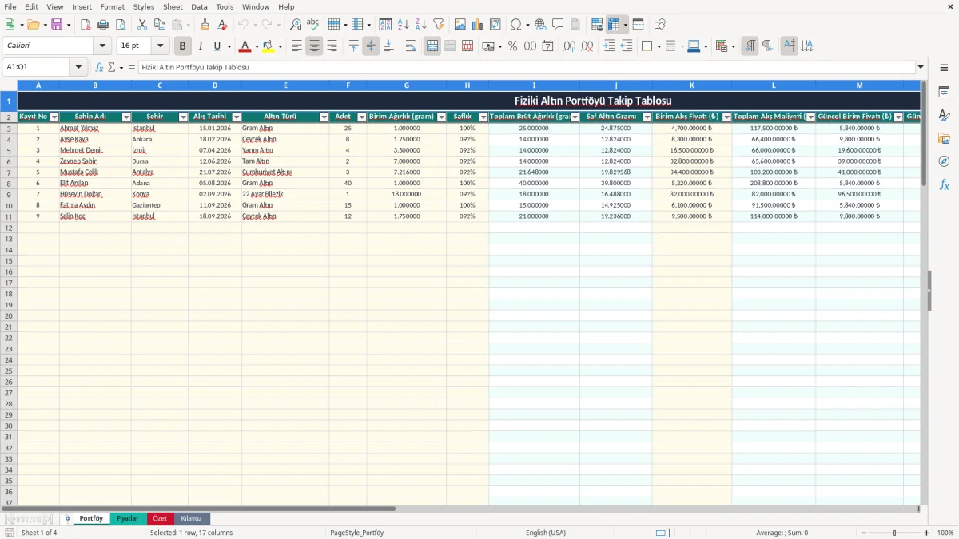
Task: Open the Adet column filter dropdown
Action: [361, 117]
